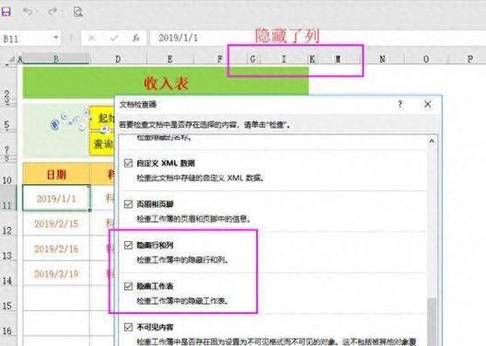Click the Redo arrow icon
The image size is (486, 346).
point(52,11)
